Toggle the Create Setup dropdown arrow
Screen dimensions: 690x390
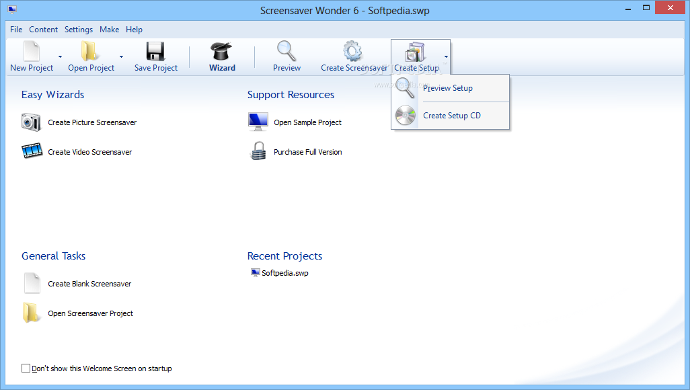click(x=446, y=56)
